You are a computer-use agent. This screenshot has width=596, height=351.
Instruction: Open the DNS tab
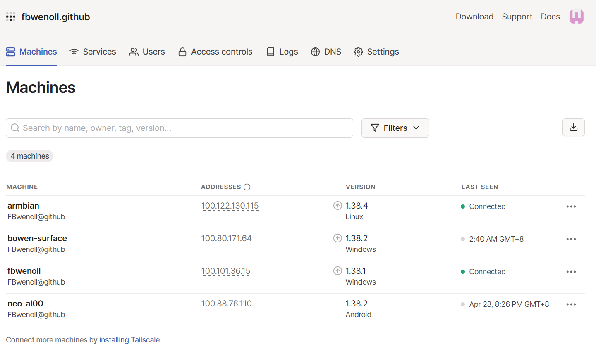pos(326,52)
